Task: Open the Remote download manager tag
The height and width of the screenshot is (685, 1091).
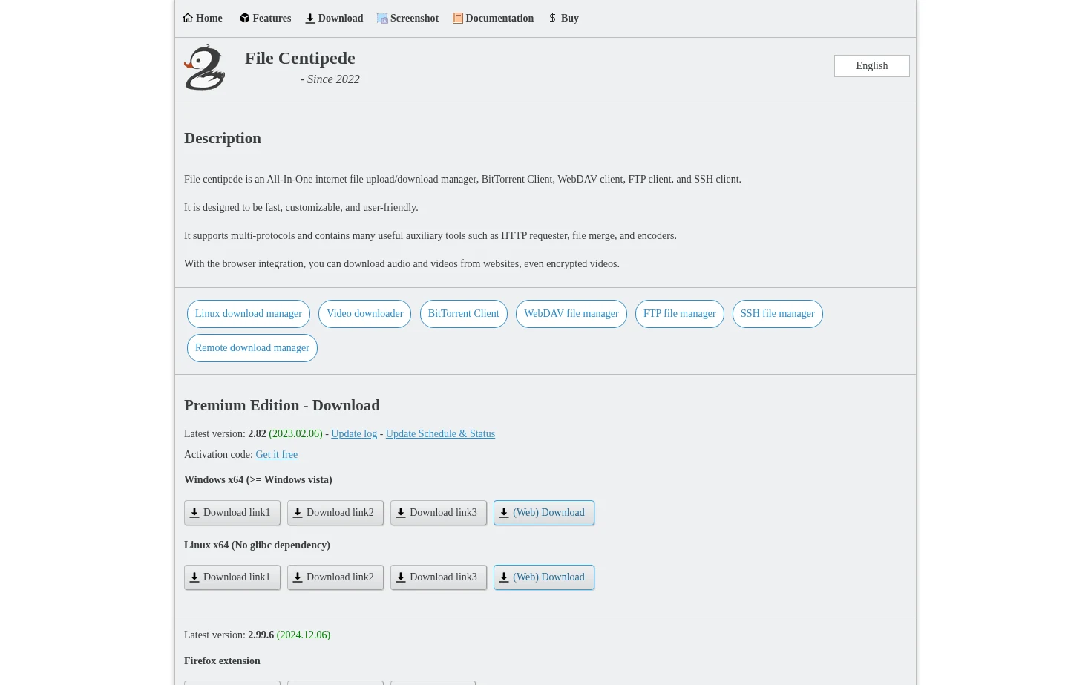Action: pos(252,348)
